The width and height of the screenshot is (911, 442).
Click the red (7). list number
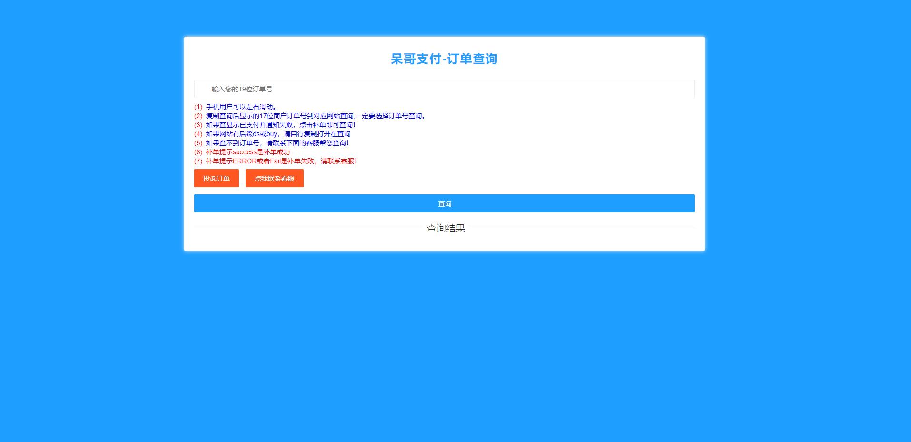coord(199,161)
